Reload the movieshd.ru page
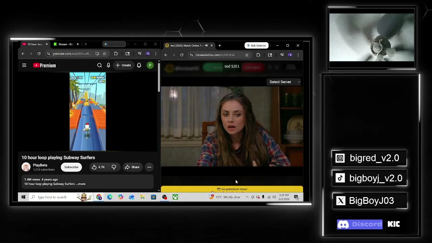432x243 pixels. (x=182, y=55)
